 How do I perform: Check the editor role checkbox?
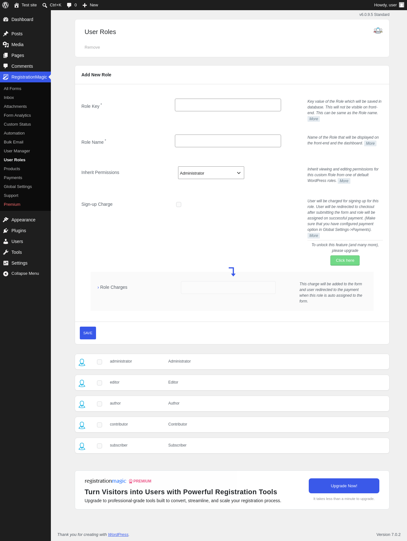(100, 383)
